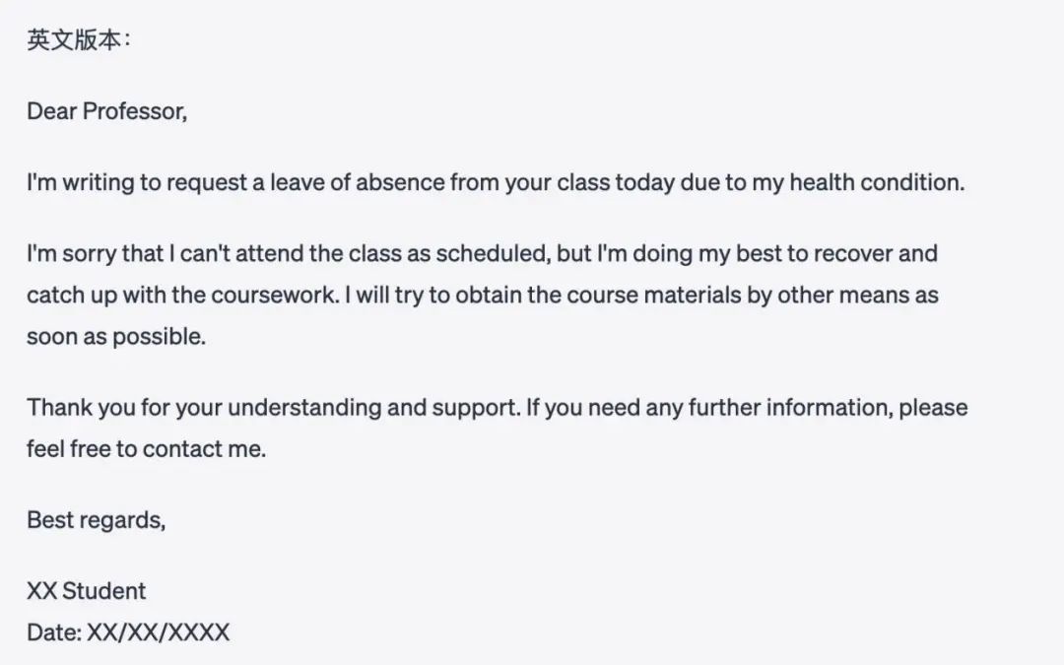This screenshot has height=665, width=1064.
Task: Click the "Date:" label
Action: [x=54, y=632]
